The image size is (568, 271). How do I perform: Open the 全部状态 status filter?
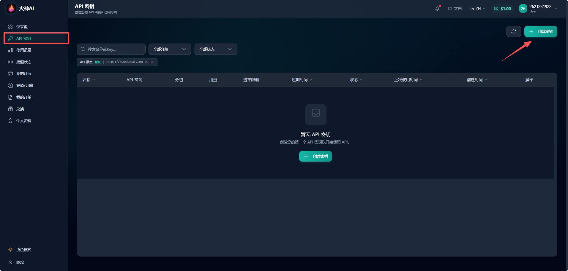pos(216,49)
